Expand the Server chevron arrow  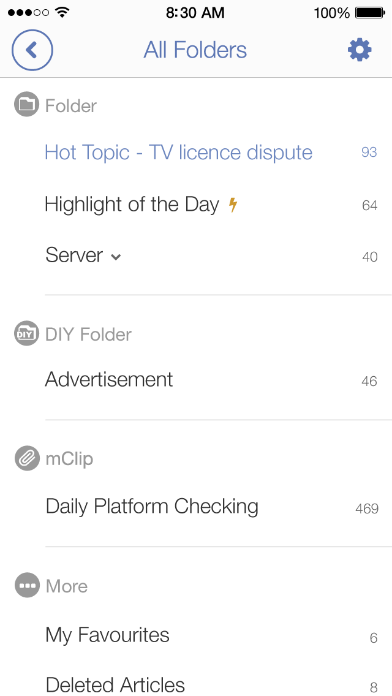(x=116, y=257)
